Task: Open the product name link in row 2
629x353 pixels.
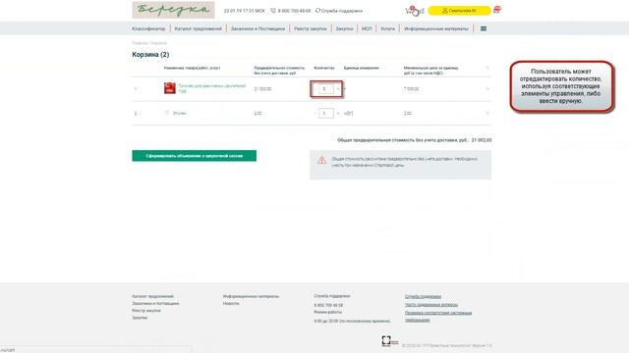Action: 179,114
